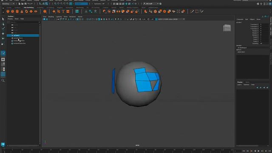Screen dimensions: 272x153
Task: Open the Symmetry Off dropdown
Action: coord(99,4)
